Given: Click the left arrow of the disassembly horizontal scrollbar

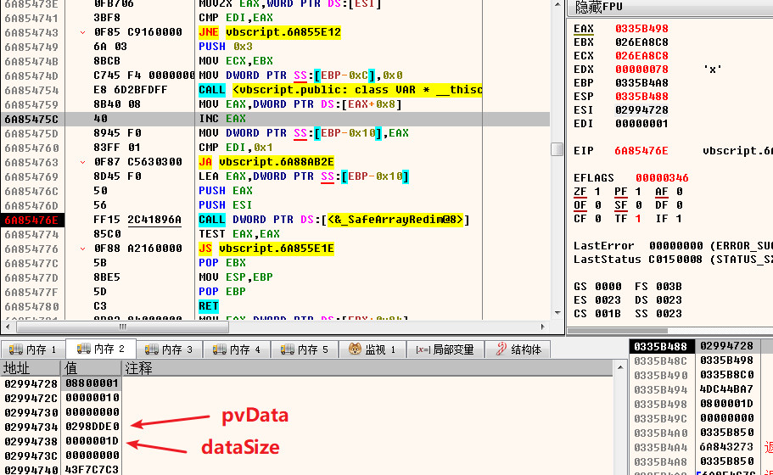Looking at the screenshot, I should pyautogui.click(x=8, y=327).
